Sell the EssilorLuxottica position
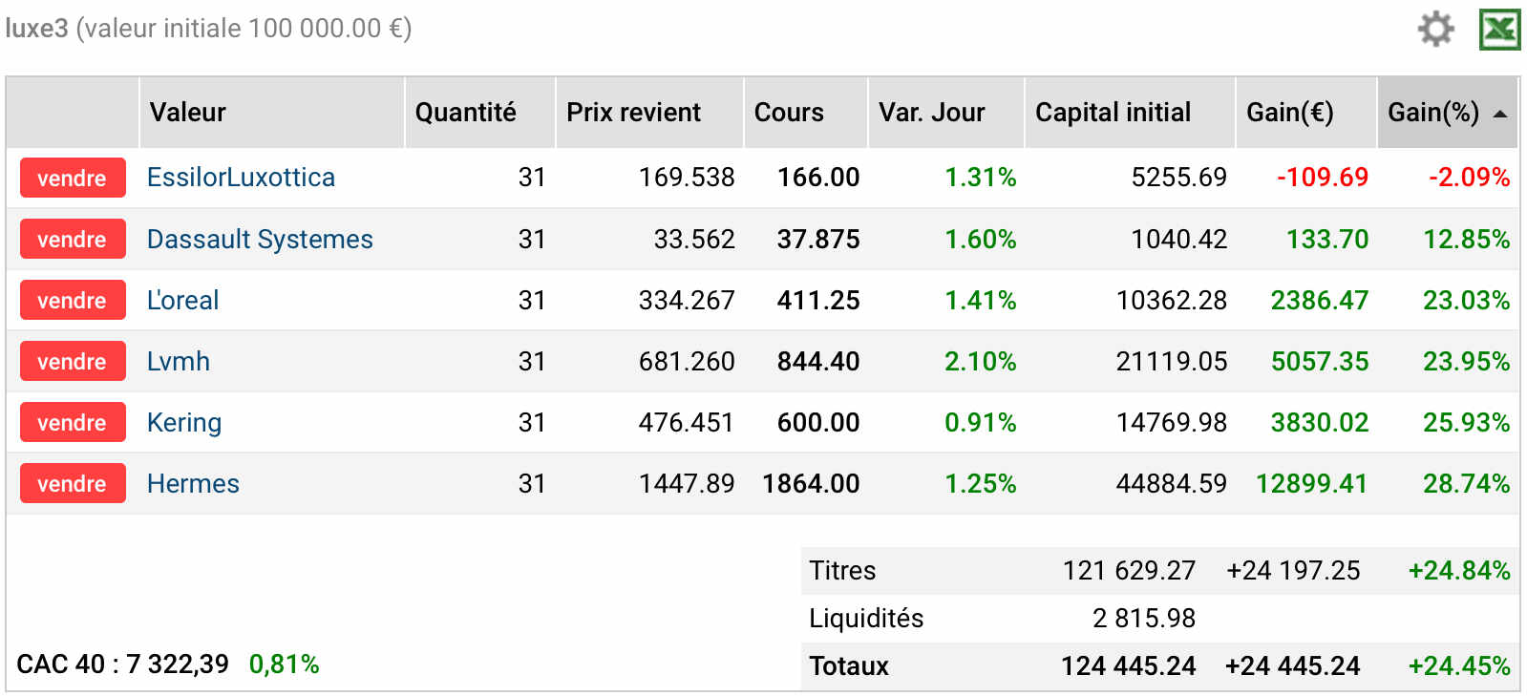Image resolution: width=1527 pixels, height=696 pixels. coord(73,178)
